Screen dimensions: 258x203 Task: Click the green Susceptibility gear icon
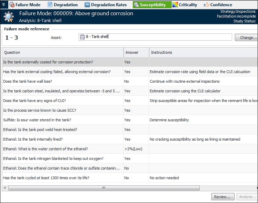[x=136, y=5]
